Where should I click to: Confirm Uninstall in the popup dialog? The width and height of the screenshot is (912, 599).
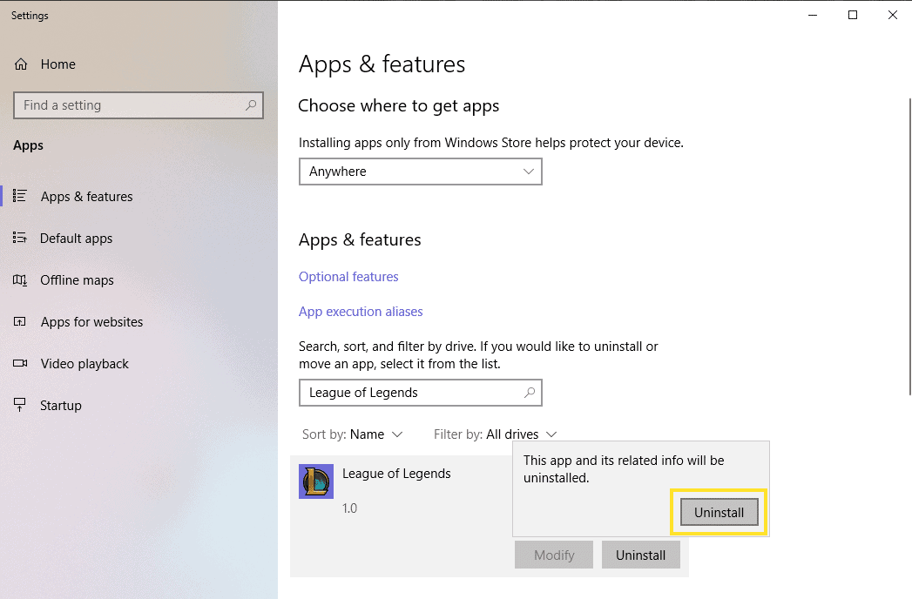click(719, 512)
